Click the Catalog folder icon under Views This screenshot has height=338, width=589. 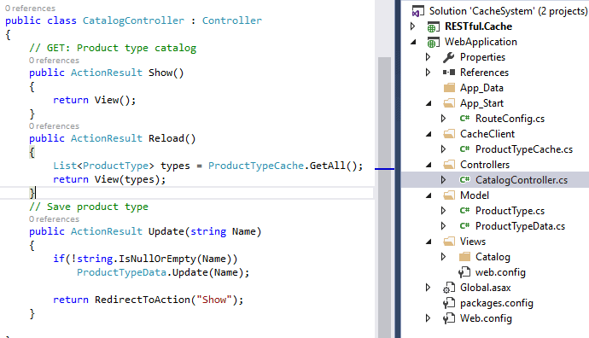tap(464, 257)
